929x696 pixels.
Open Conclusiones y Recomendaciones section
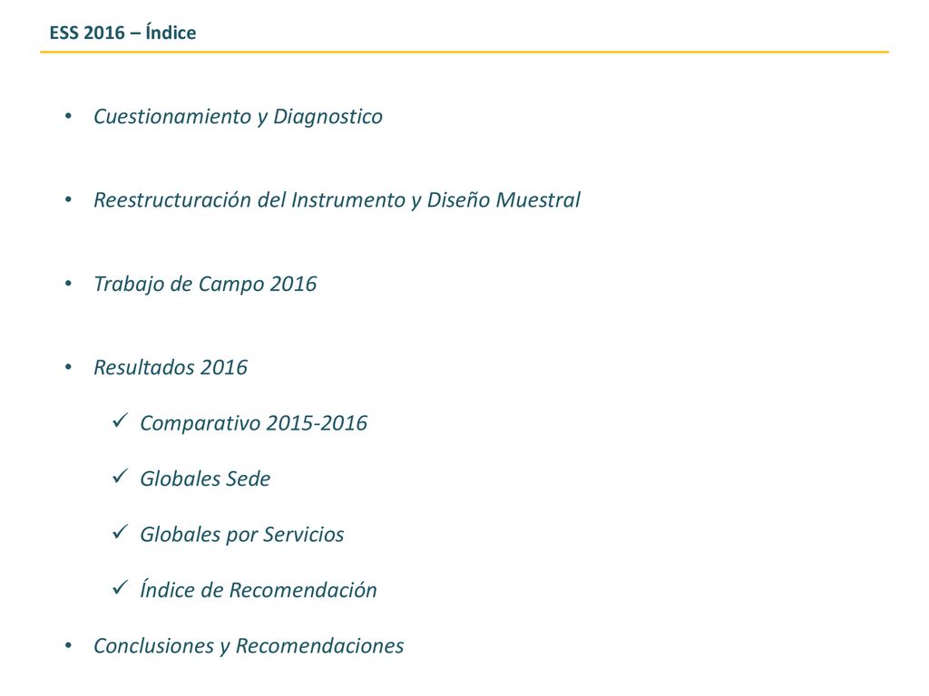[x=249, y=645]
